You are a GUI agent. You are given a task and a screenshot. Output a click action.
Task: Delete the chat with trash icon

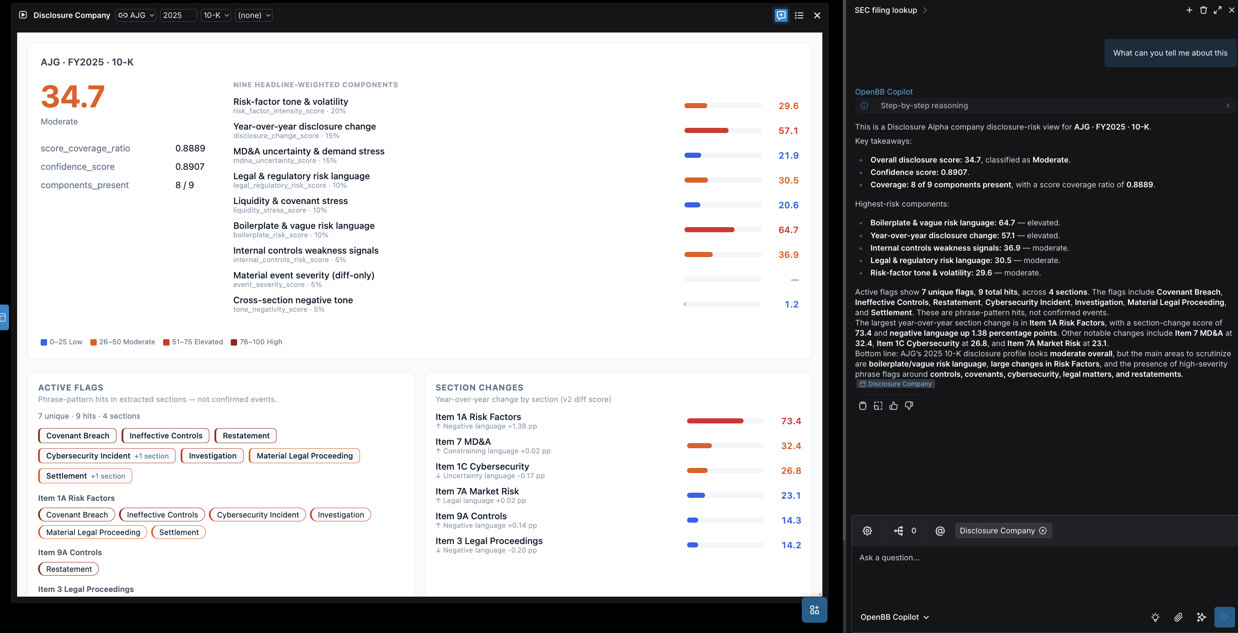point(1203,10)
